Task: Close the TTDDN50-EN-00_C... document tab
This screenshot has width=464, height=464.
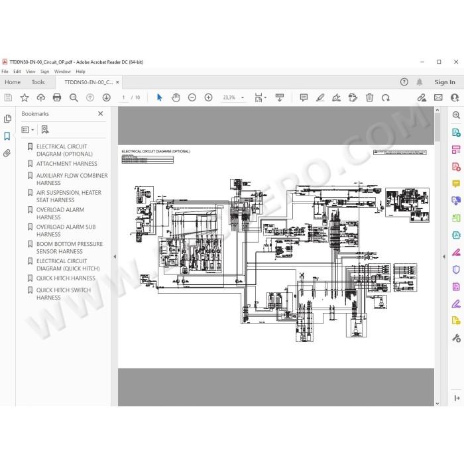Action: pyautogui.click(x=117, y=82)
